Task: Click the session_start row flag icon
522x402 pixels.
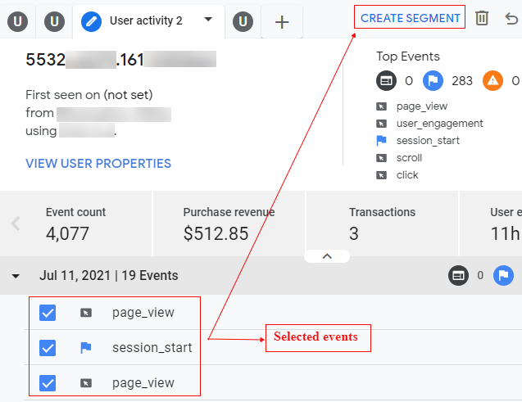Action: pyautogui.click(x=86, y=348)
